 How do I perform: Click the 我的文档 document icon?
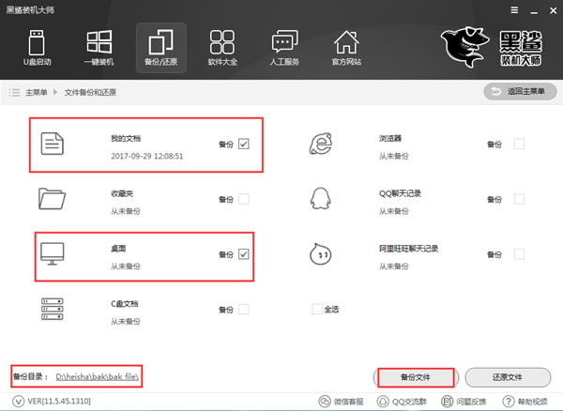(52, 144)
